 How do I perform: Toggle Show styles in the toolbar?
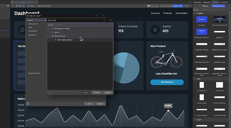153,6
